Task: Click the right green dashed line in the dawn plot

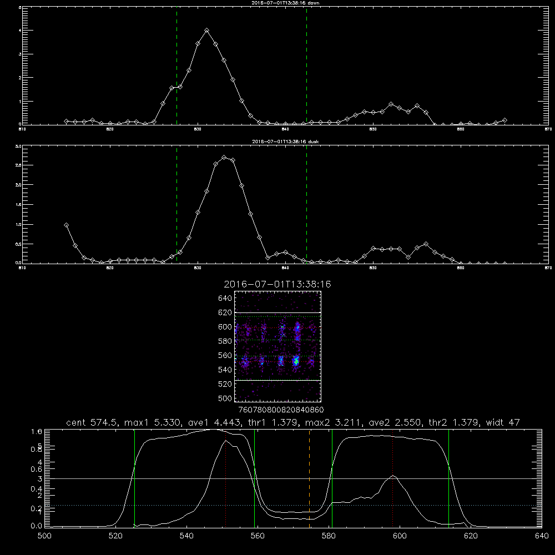Action: [306, 65]
